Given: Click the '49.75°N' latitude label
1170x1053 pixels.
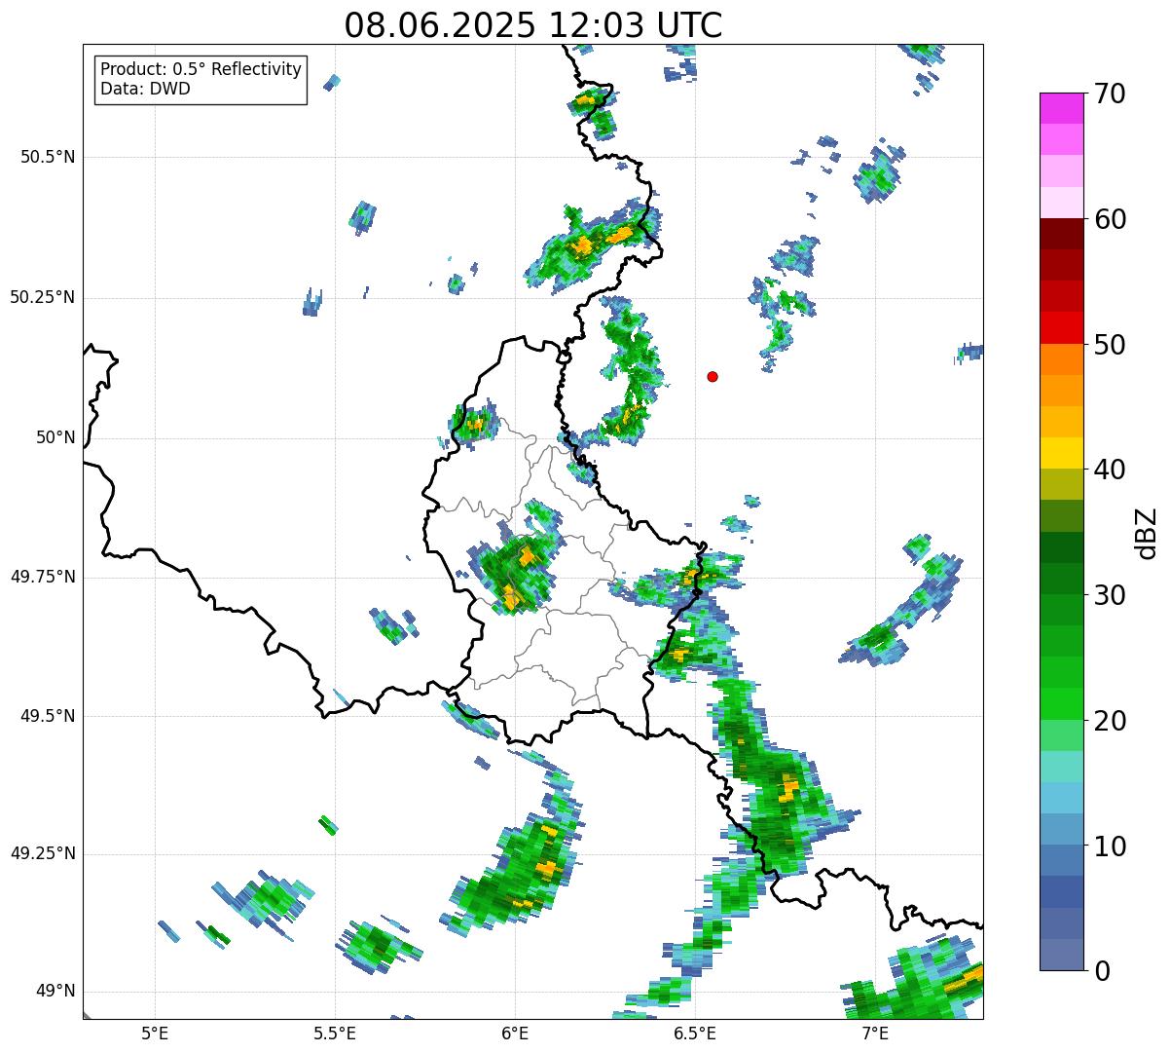Looking at the screenshot, I should (x=42, y=576).
